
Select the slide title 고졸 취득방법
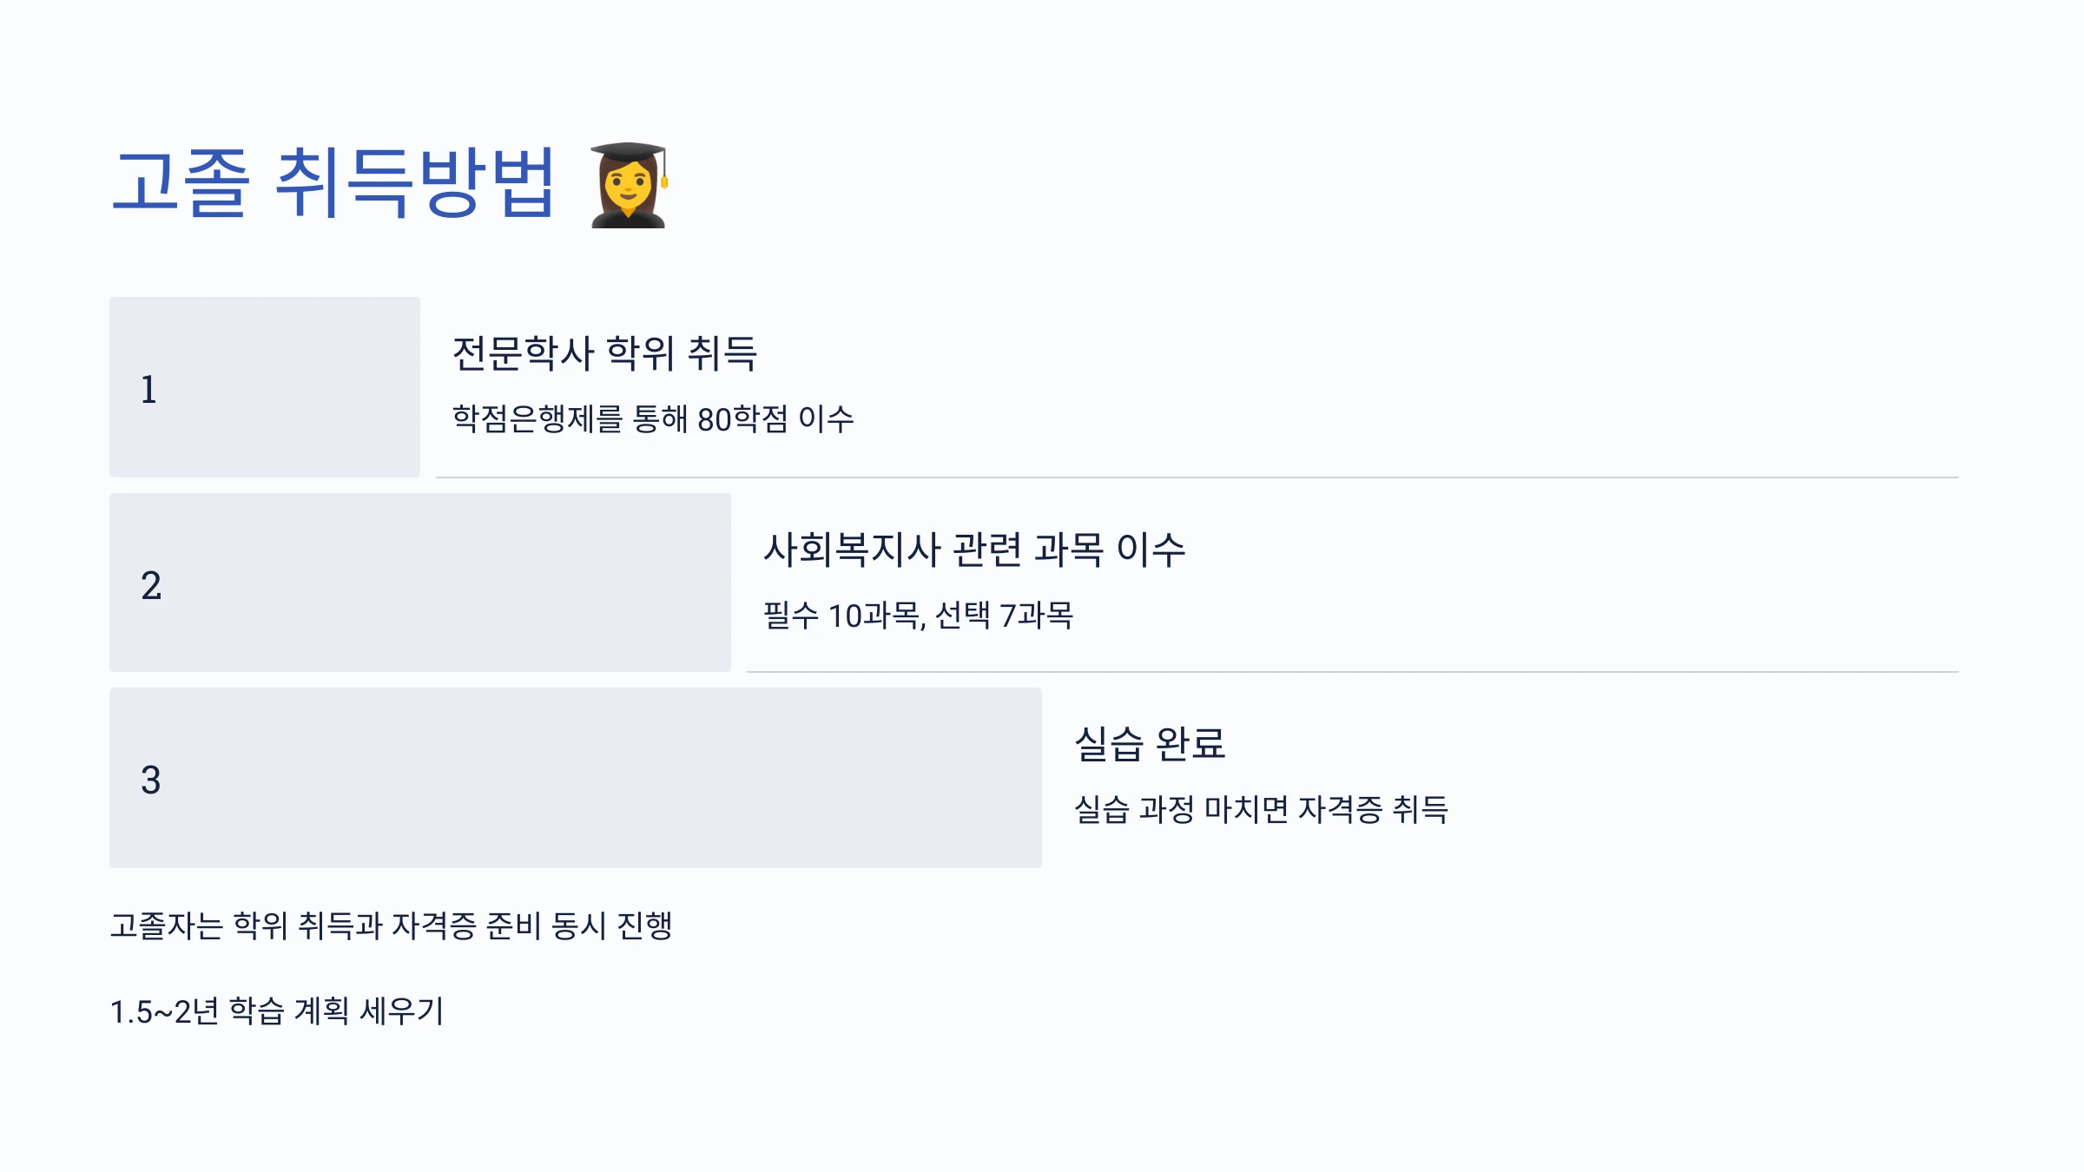point(333,182)
